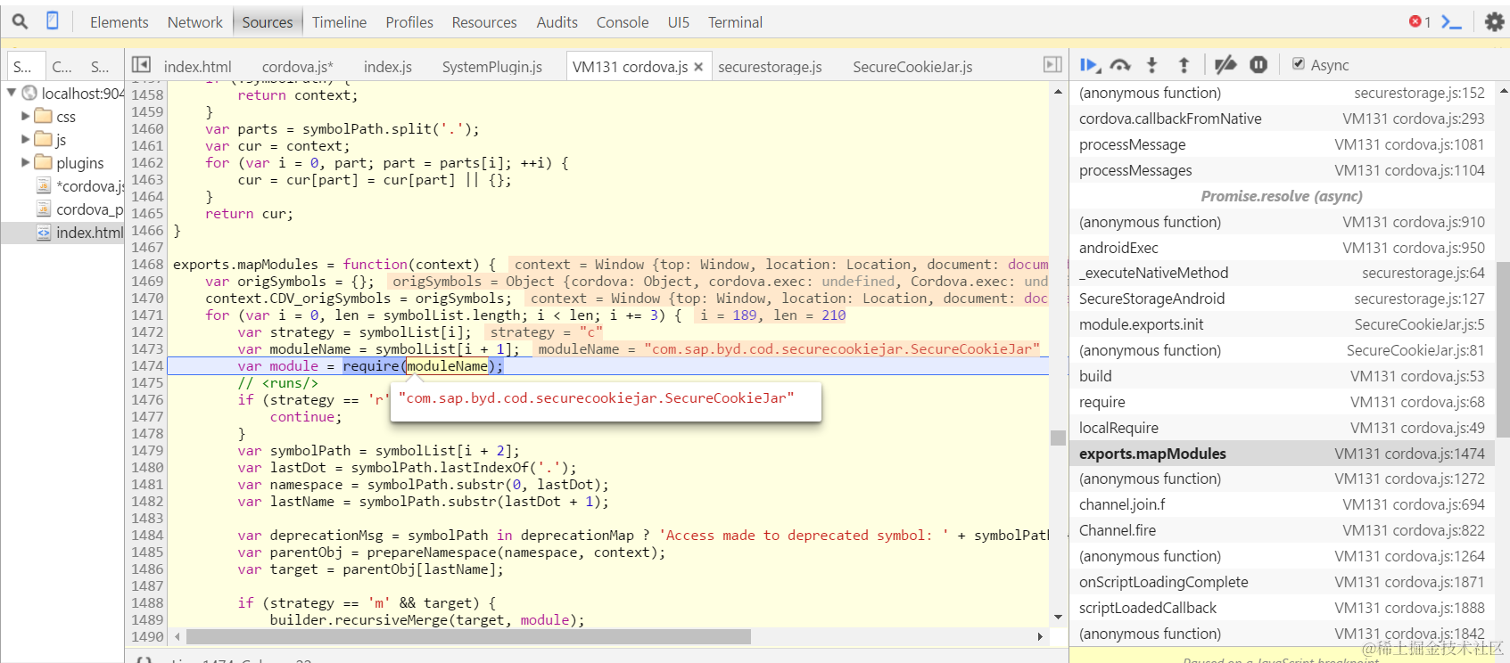Go to the Audits panel
Image resolution: width=1510 pixels, height=663 pixels.
click(557, 22)
